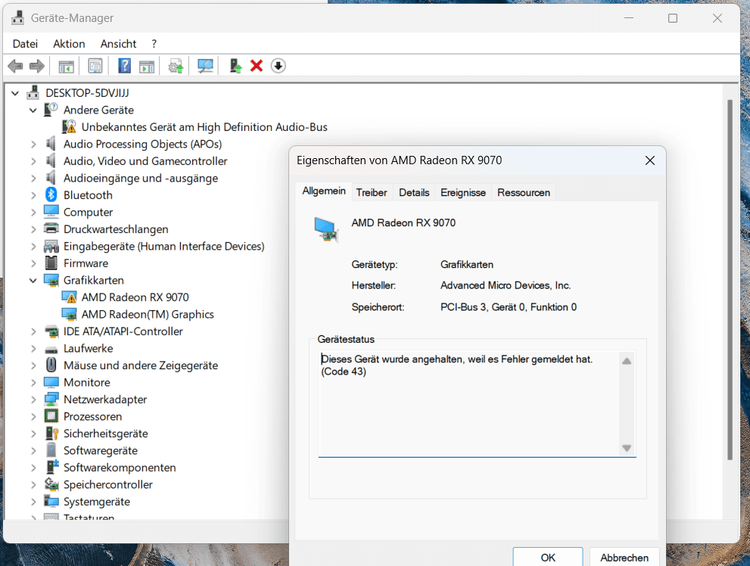
Task: Click the Enable device toolbar icon
Action: 235,66
